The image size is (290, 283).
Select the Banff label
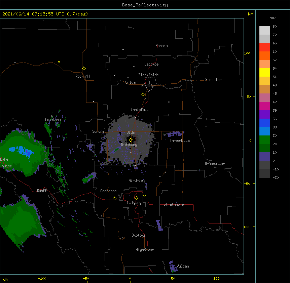tap(42, 191)
